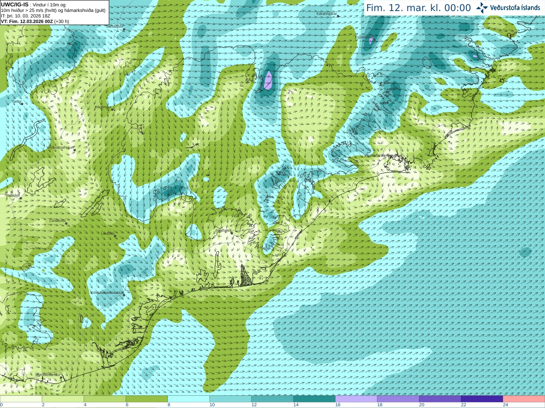Select the 0–2 m/s pale yellow swatch
Screen dimensions: 545x408
pos(21,399)
